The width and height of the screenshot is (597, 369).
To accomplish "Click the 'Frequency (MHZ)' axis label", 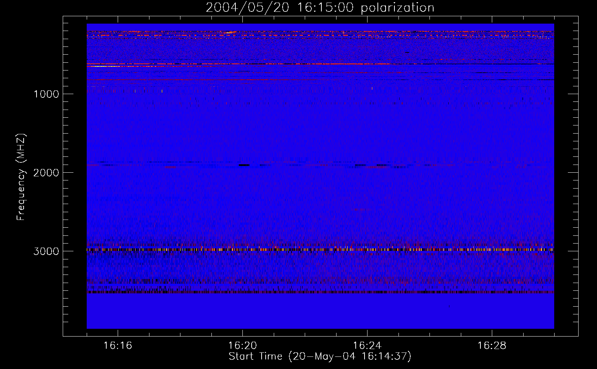I will pos(21,177).
